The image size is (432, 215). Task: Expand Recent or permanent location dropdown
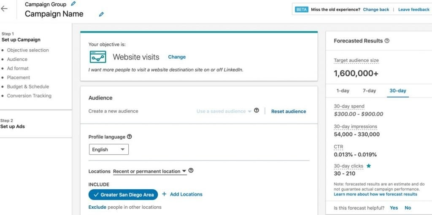(x=150, y=172)
